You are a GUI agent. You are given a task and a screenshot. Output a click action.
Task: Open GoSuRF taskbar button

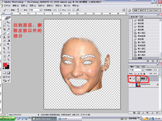point(69,119)
